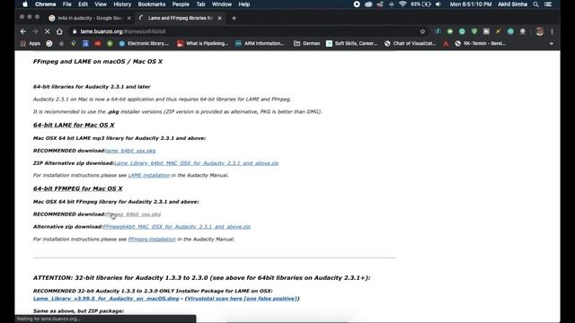The image size is (575, 323).
Task: Click the battery status indicator
Action: tap(421, 4)
